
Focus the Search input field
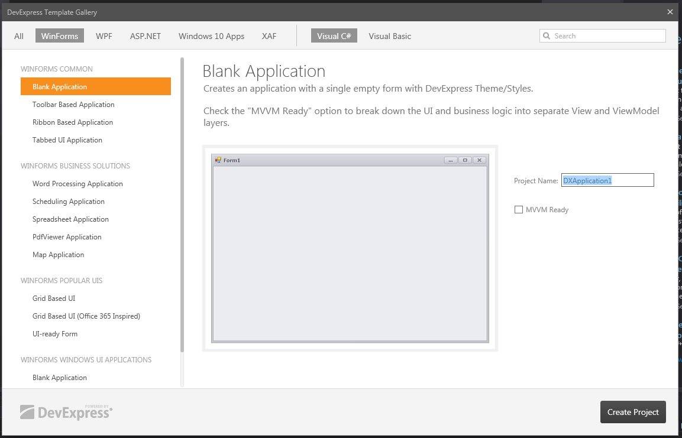point(602,36)
